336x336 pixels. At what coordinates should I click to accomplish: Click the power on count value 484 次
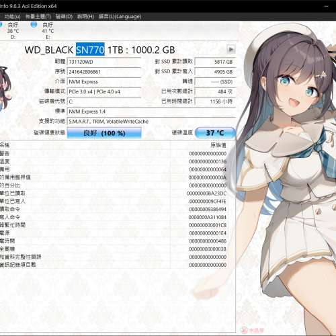[215, 91]
